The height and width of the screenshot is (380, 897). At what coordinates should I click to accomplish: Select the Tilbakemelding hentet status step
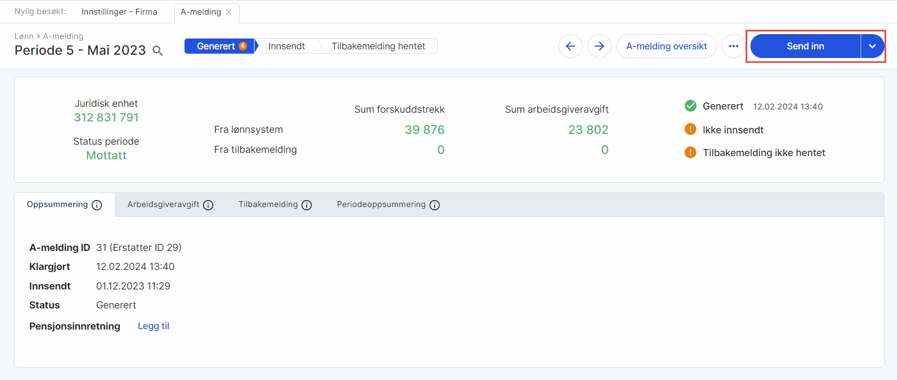pos(378,46)
